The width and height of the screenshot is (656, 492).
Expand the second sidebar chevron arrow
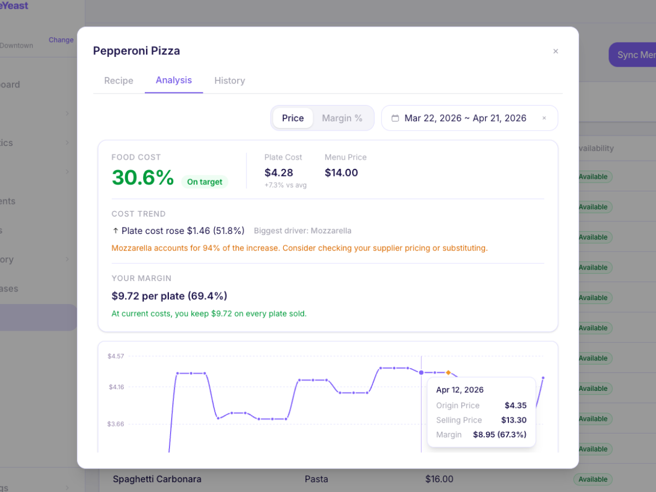tap(67, 143)
